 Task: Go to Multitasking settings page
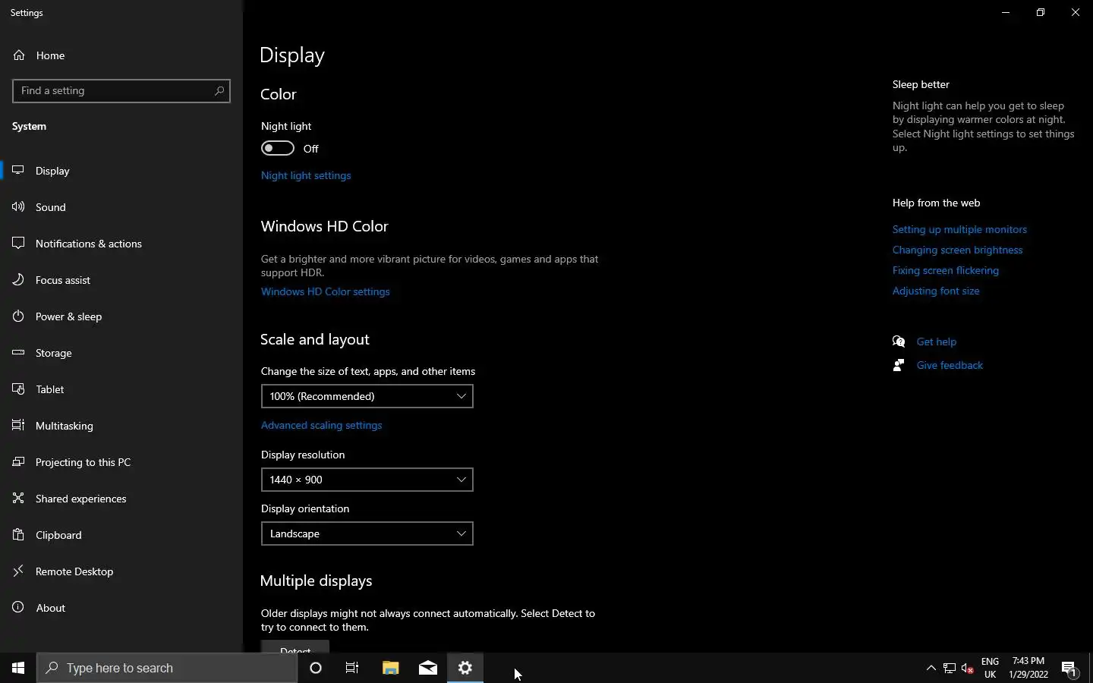(121, 426)
